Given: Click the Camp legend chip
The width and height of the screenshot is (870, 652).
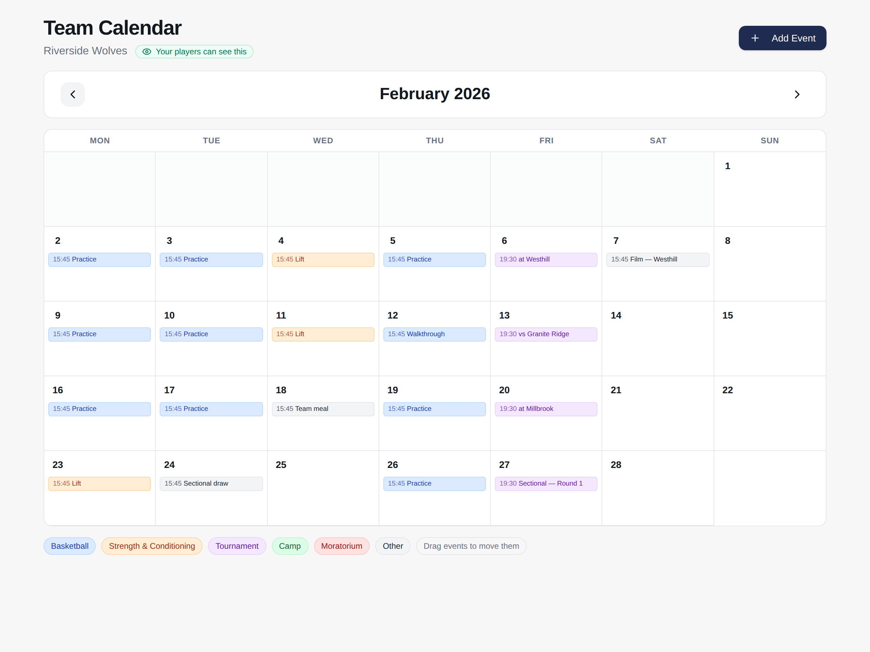Looking at the screenshot, I should (290, 546).
